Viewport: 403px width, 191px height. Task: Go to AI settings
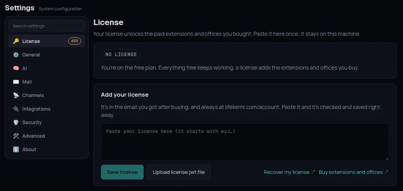click(x=47, y=68)
